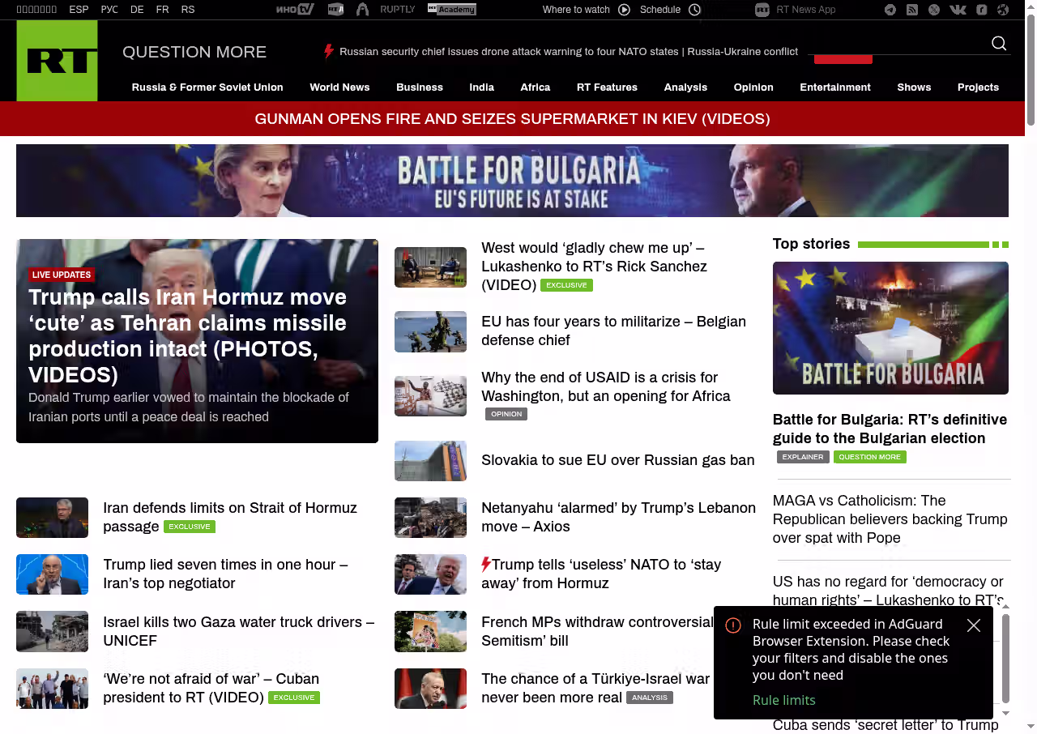Click the clock icon beside Schedule
The width and height of the screenshot is (1037, 734).
point(694,10)
